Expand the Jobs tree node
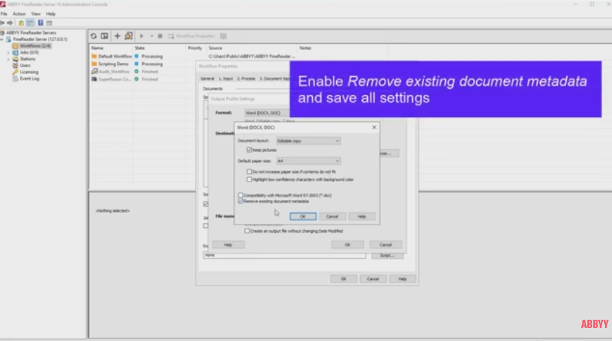 9,53
